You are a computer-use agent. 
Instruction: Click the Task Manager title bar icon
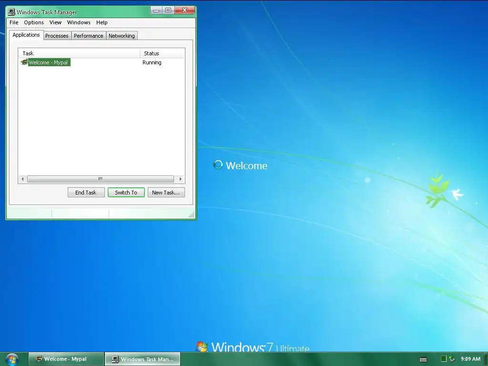11,12
